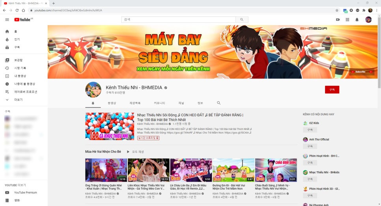Open the 100 Ca Khúc Thiếu Nhi live thumbnail
The image size is (381, 206).
point(110,126)
